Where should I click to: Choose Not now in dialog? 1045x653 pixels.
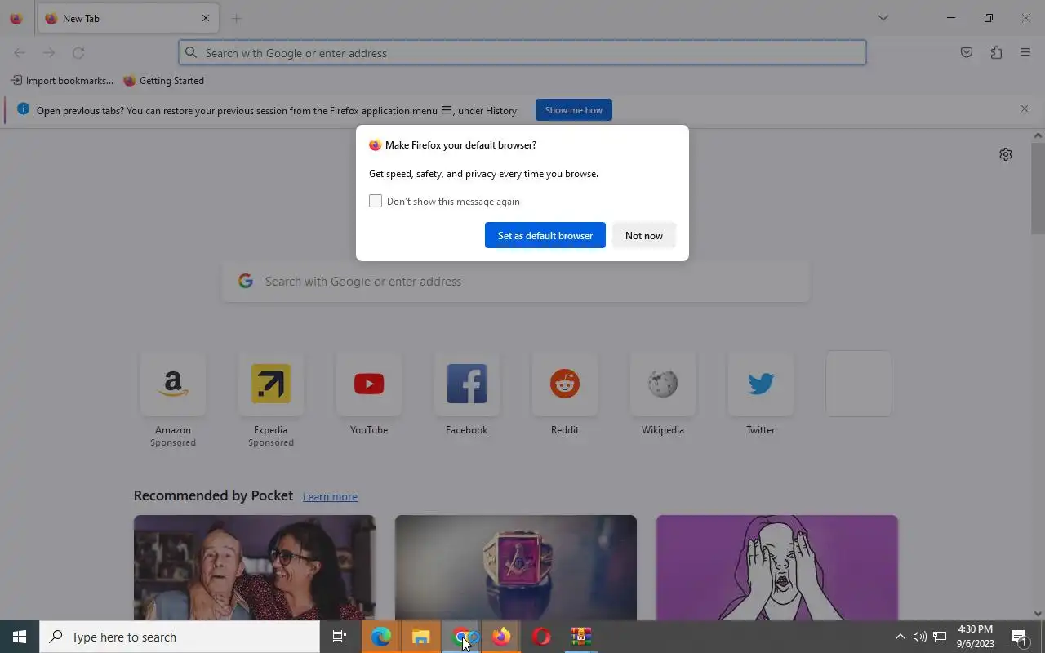pos(644,235)
